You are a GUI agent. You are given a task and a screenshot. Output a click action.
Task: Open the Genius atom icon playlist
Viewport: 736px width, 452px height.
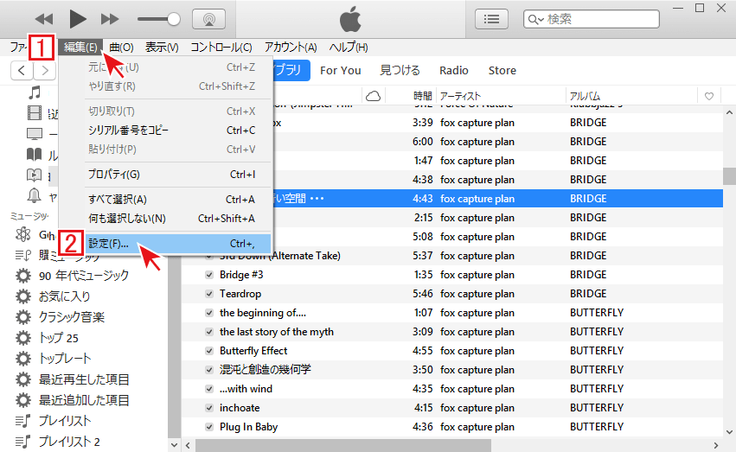tap(23, 234)
